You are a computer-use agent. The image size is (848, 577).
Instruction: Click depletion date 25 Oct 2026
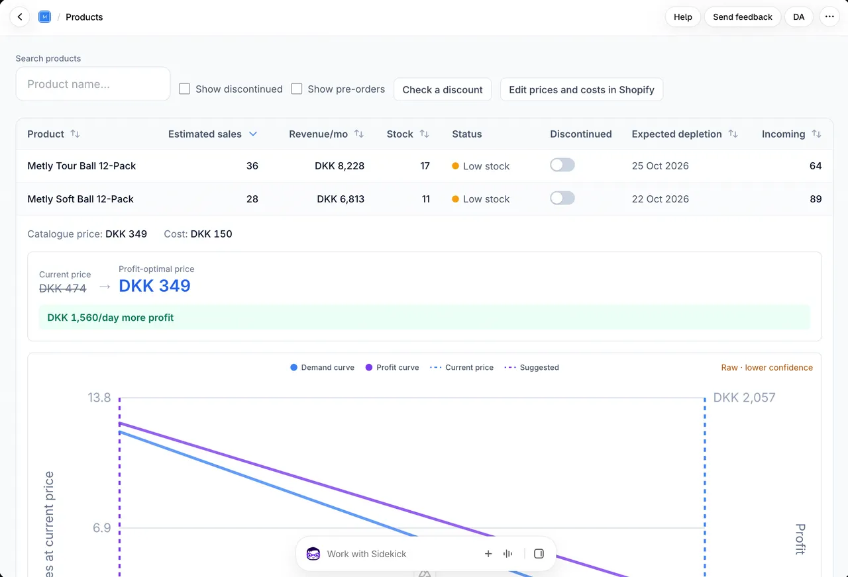661,166
